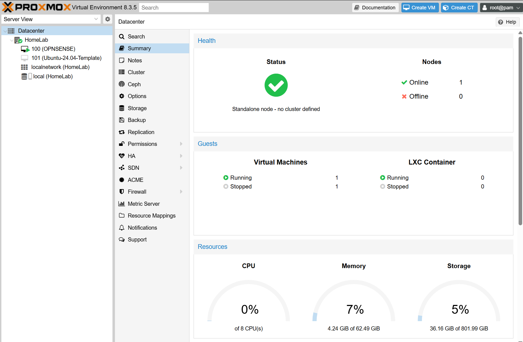The width and height of the screenshot is (523, 342).
Task: Click the ACME certificate icon
Action: coord(122,180)
